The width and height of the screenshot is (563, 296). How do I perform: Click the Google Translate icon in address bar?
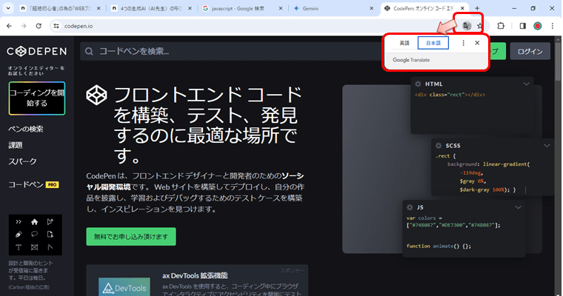(467, 26)
